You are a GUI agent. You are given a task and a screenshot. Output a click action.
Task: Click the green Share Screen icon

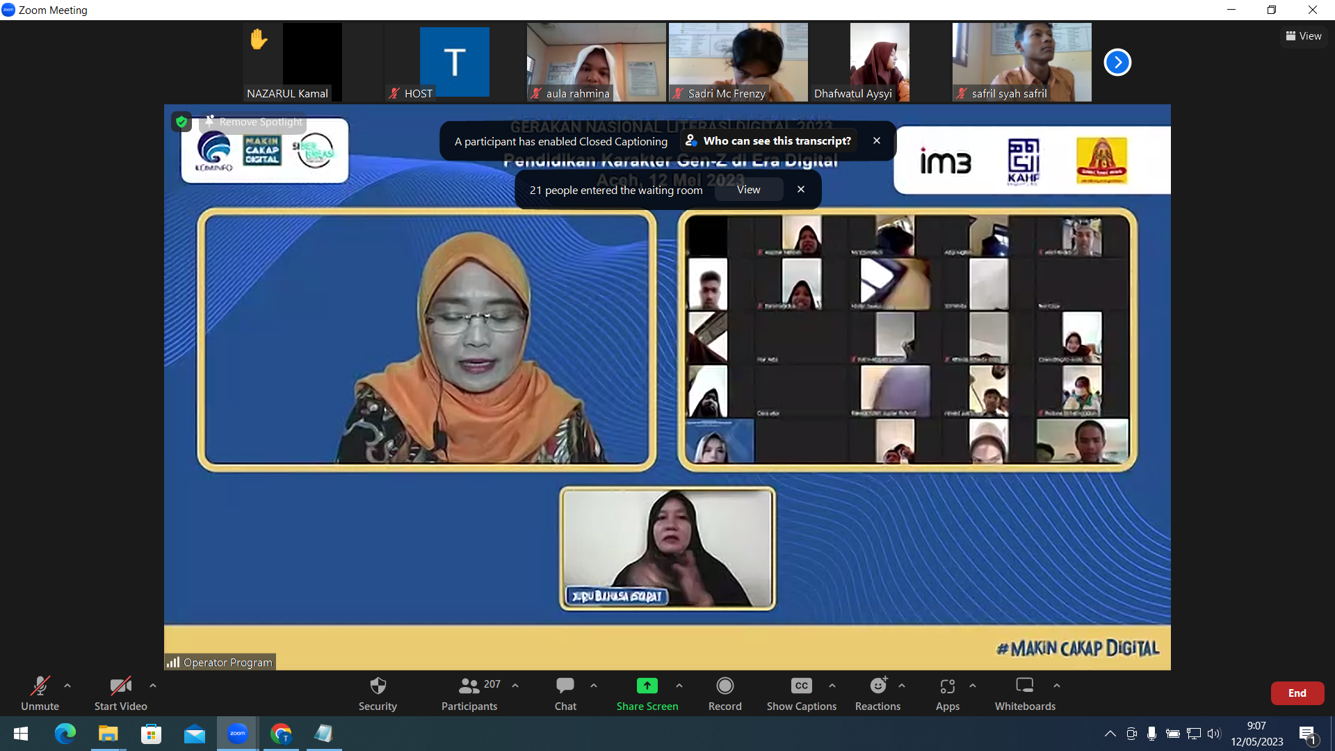(x=647, y=686)
